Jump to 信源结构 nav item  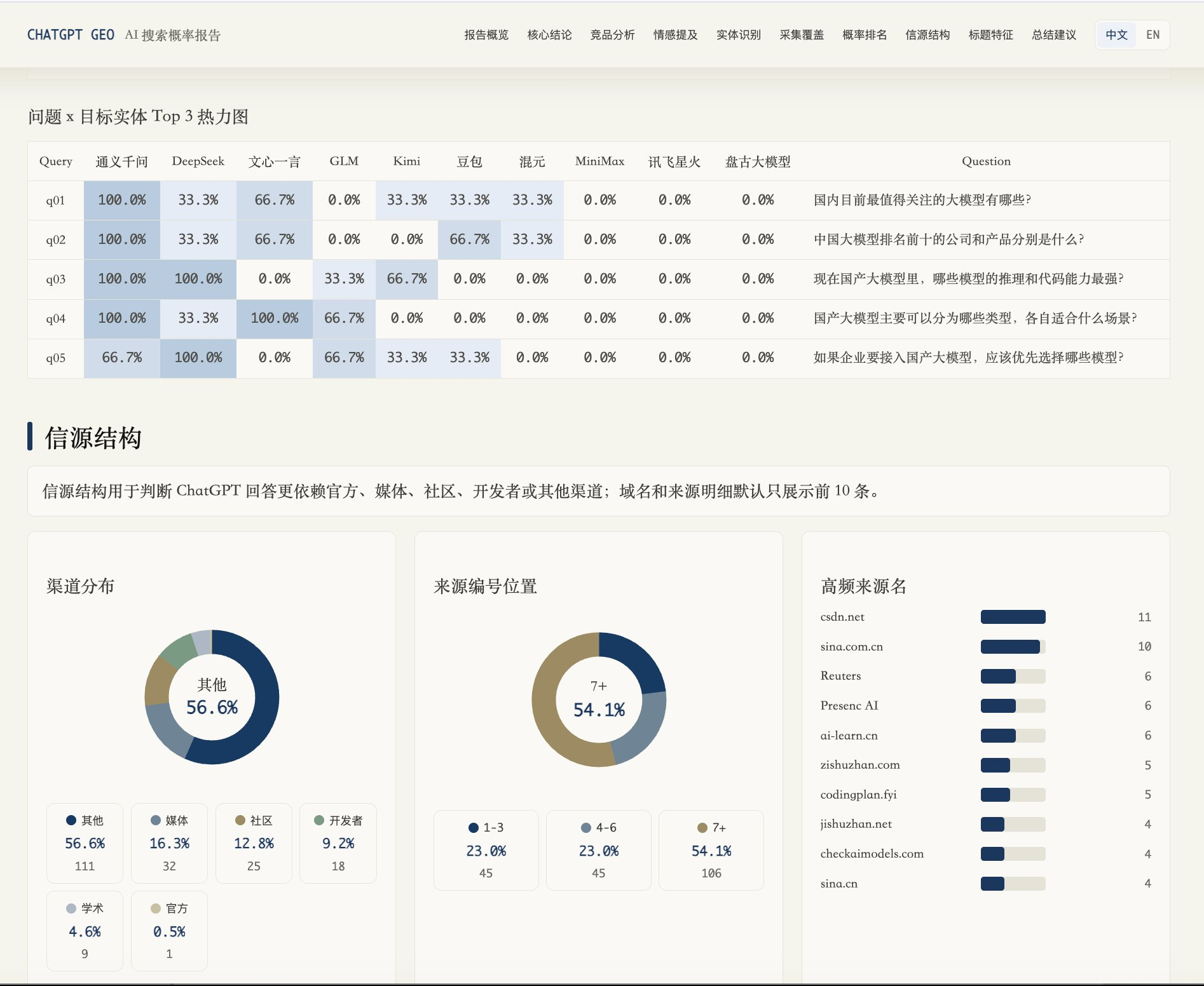[927, 35]
